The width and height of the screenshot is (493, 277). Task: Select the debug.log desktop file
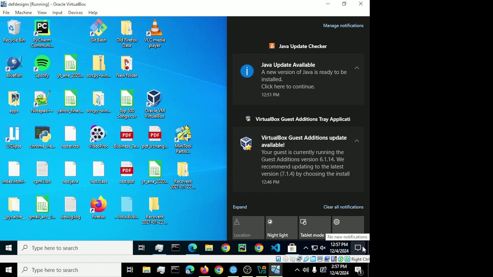pyautogui.click(x=70, y=209)
